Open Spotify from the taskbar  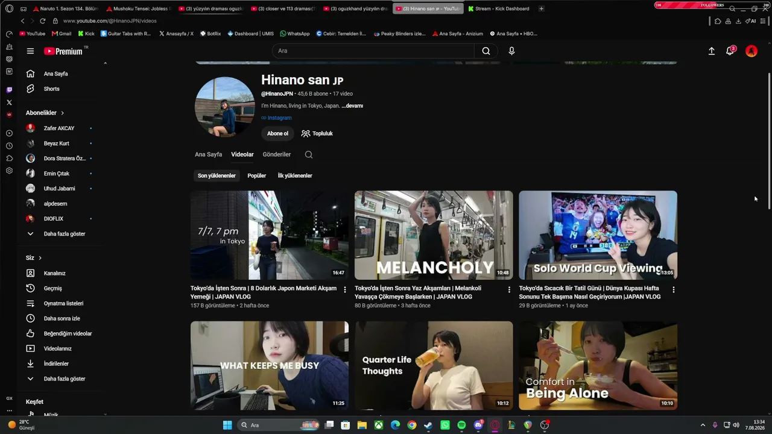coord(461,425)
